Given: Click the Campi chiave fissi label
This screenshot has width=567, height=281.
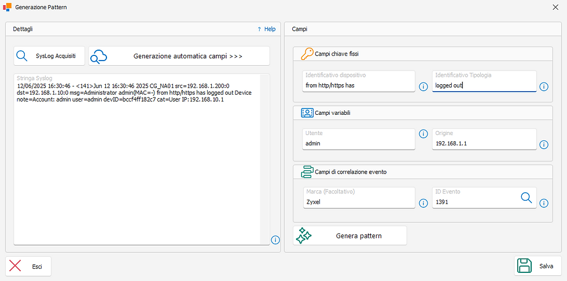Looking at the screenshot, I should pyautogui.click(x=337, y=54).
